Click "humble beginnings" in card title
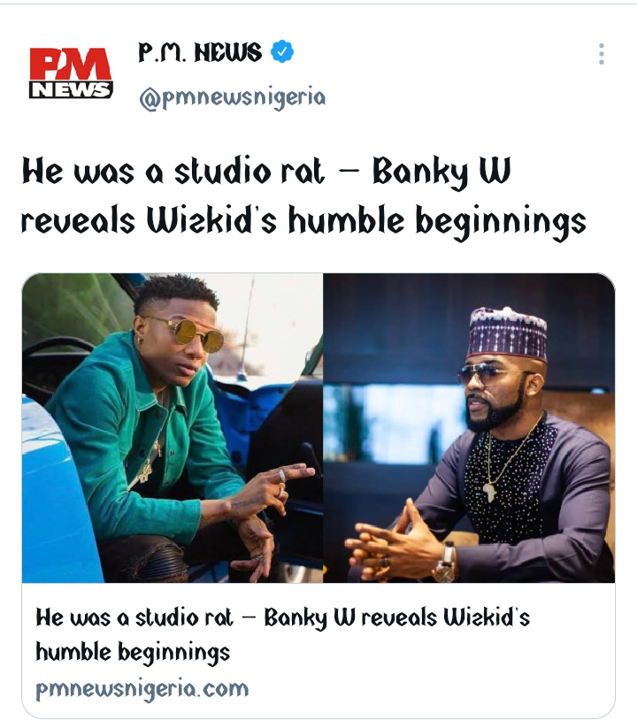The width and height of the screenshot is (637, 728). coord(133,652)
